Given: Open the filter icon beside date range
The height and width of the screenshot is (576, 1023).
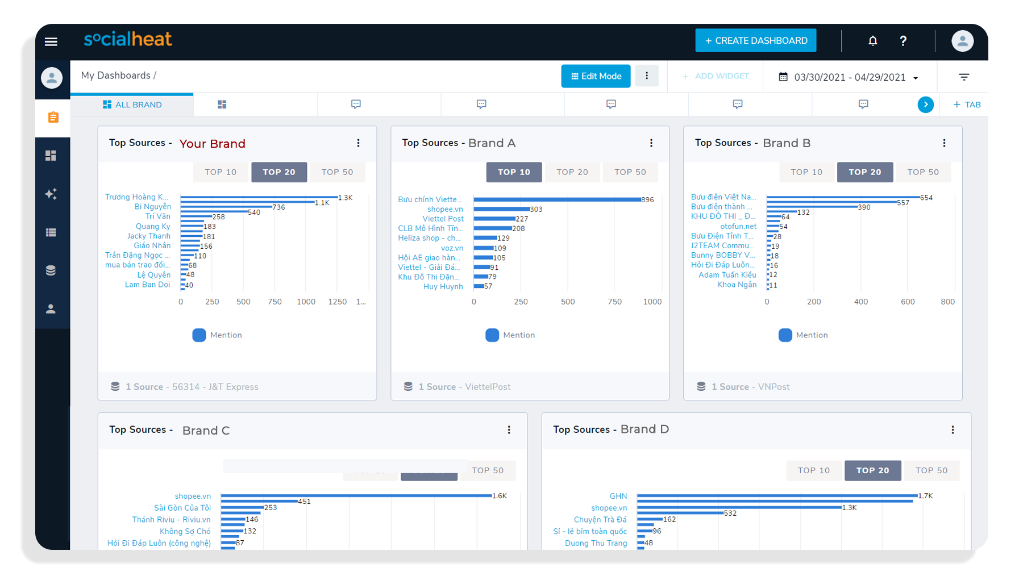Looking at the screenshot, I should 963,77.
